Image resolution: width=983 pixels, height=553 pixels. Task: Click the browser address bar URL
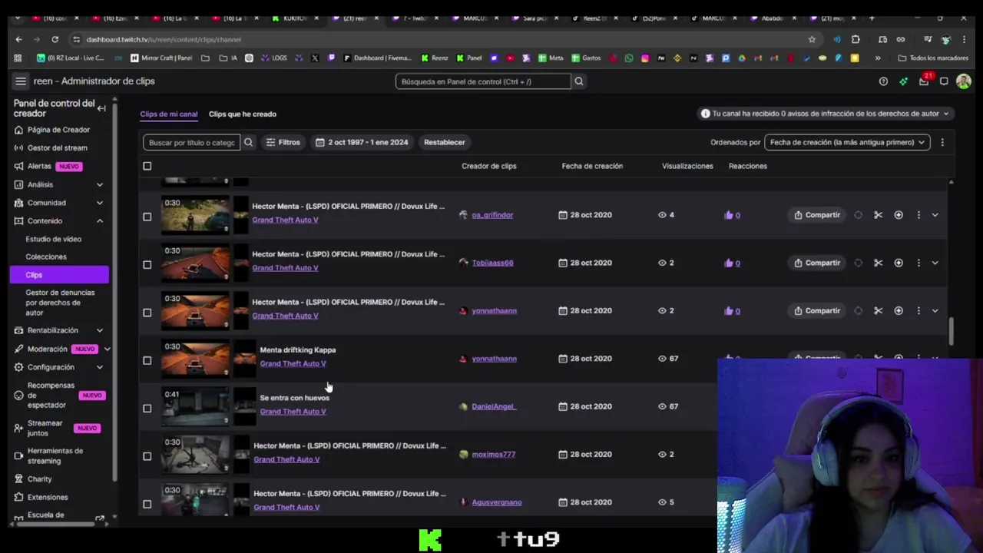click(x=164, y=39)
